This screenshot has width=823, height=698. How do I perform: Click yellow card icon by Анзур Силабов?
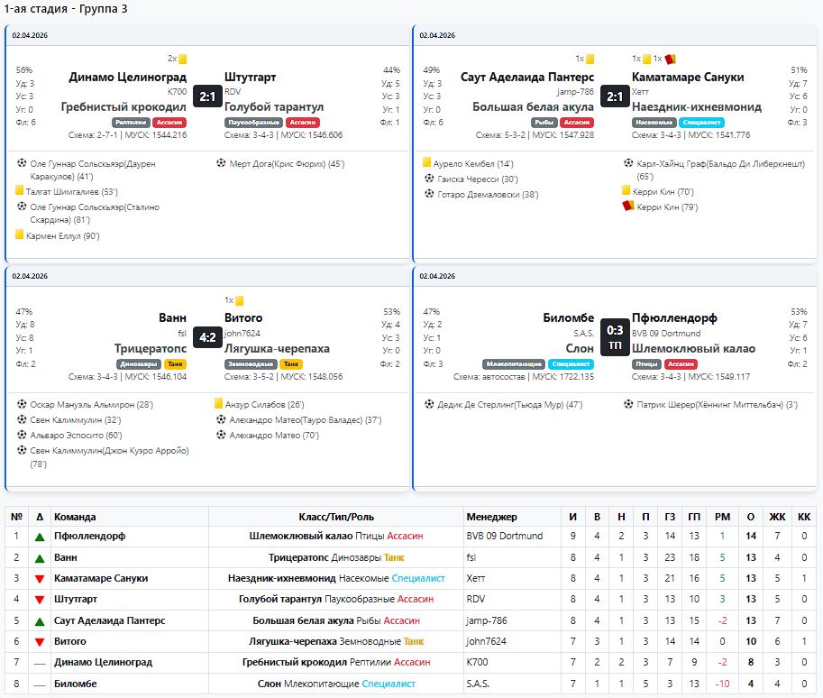point(219,403)
